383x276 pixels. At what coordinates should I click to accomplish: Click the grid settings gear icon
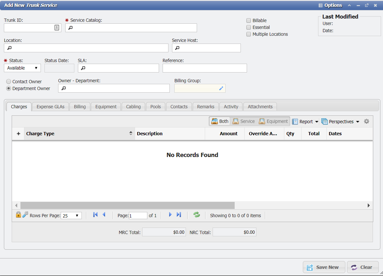point(366,121)
